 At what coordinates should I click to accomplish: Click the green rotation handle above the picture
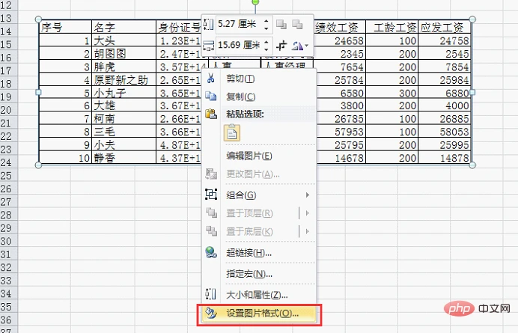(255, 2)
